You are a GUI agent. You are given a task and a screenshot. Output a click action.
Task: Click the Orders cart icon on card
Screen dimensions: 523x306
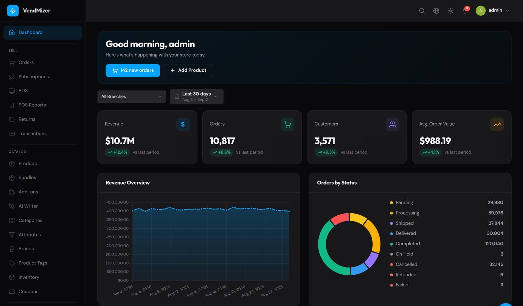288,124
